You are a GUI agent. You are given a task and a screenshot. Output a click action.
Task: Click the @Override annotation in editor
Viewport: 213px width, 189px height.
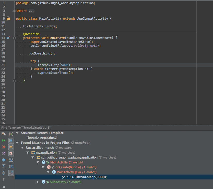click(x=31, y=34)
